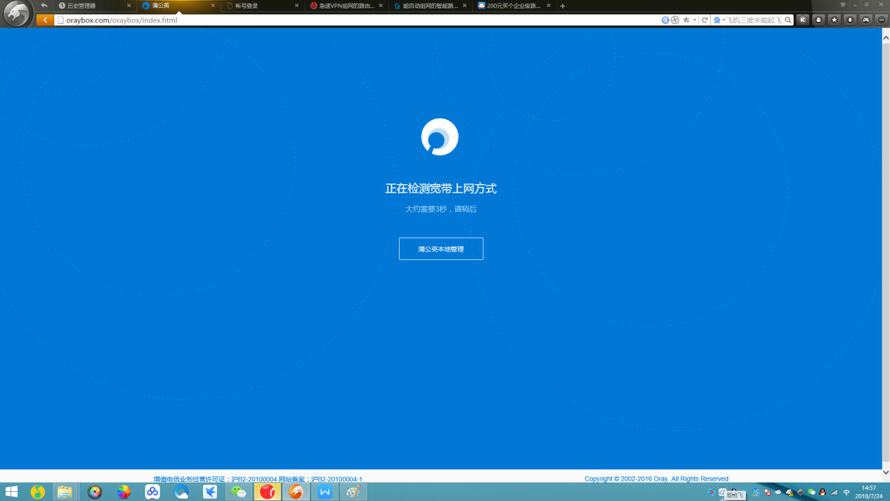Click the undo closed tab arrow icon
890x501 pixels.
pyautogui.click(x=44, y=6)
